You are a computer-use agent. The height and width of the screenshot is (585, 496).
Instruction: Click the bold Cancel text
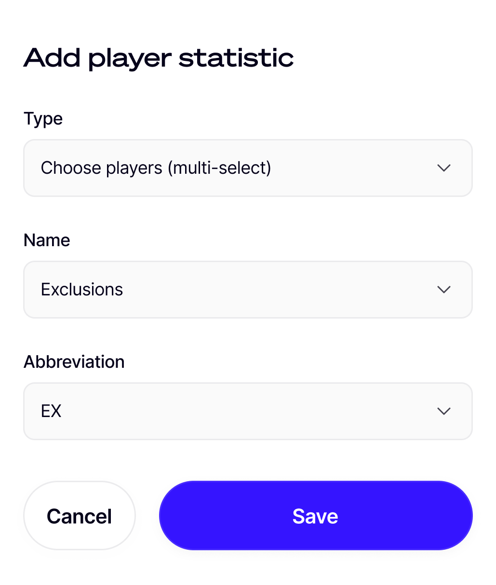click(80, 516)
